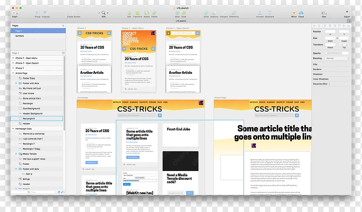The width and height of the screenshot is (362, 212).
Task: Open the Blending mode dropdown
Action: (x=337, y=58)
